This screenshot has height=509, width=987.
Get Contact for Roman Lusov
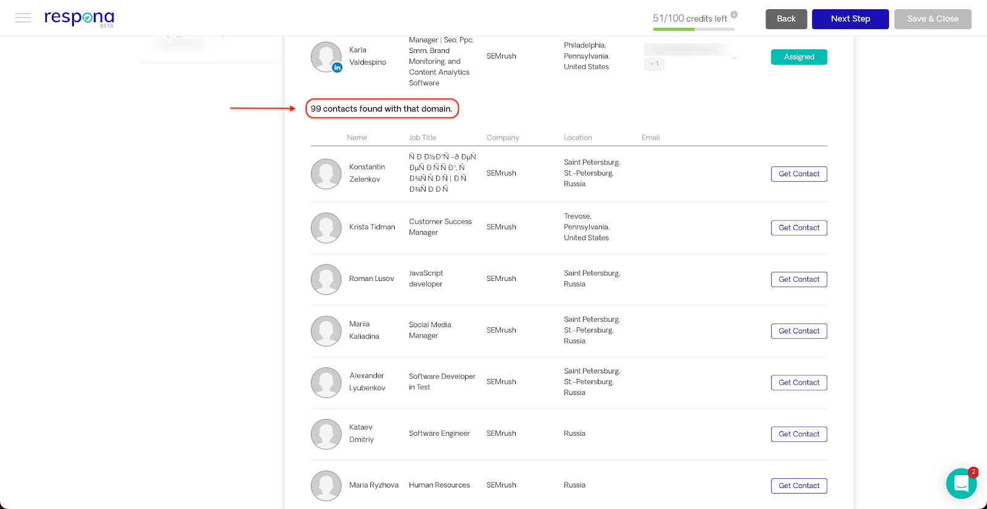pos(799,279)
